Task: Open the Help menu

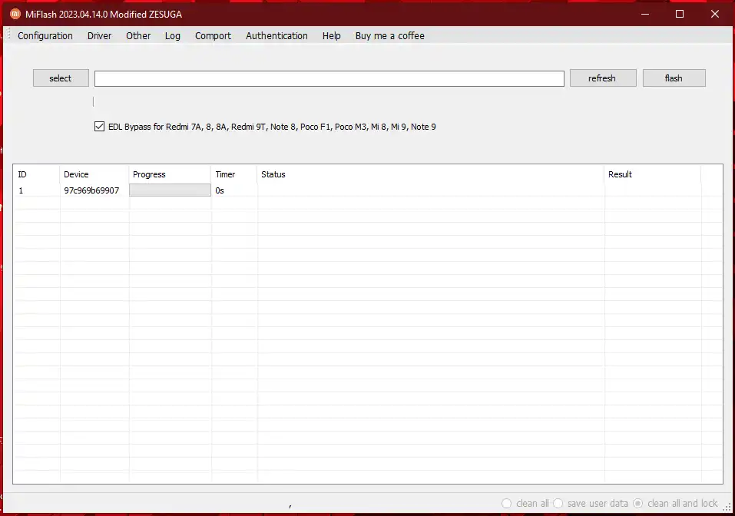Action: (x=332, y=36)
